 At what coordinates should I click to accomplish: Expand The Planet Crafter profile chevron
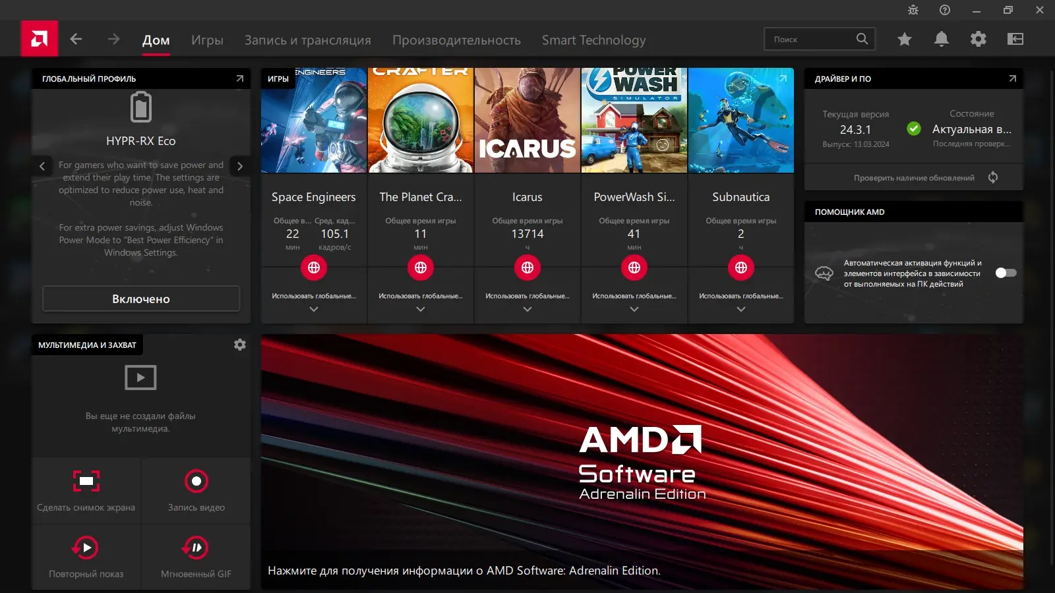point(421,309)
